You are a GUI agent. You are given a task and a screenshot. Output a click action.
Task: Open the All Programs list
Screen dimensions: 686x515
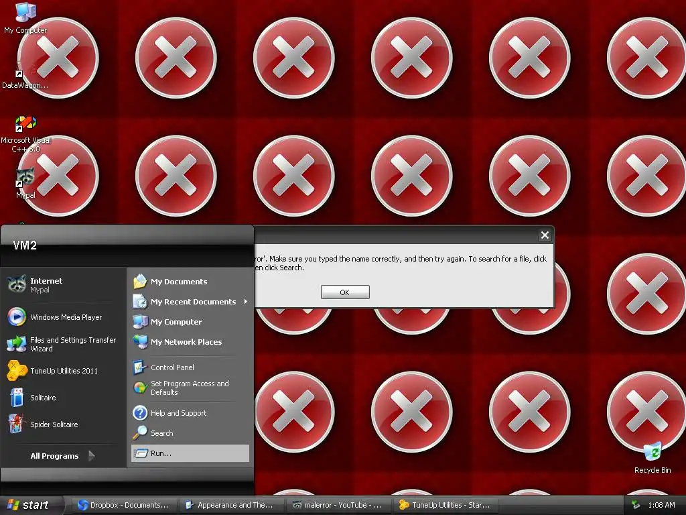click(x=64, y=456)
